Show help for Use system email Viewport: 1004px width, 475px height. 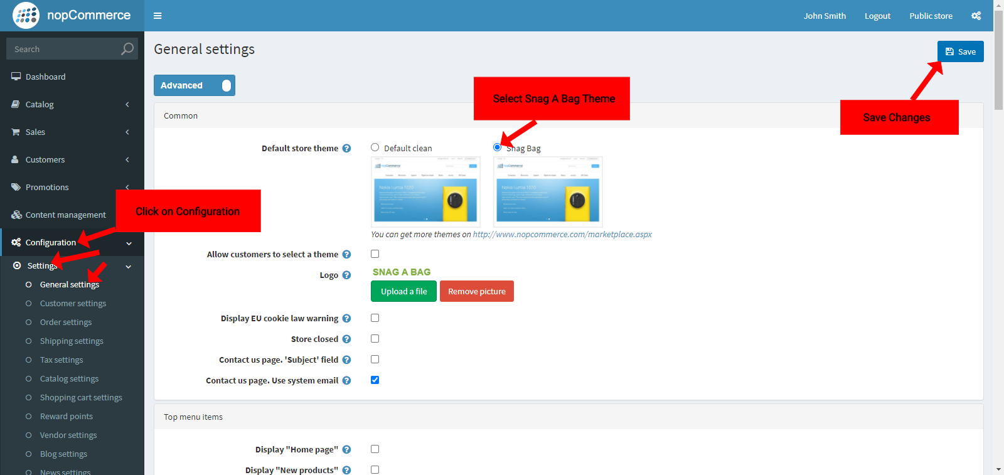(x=346, y=380)
